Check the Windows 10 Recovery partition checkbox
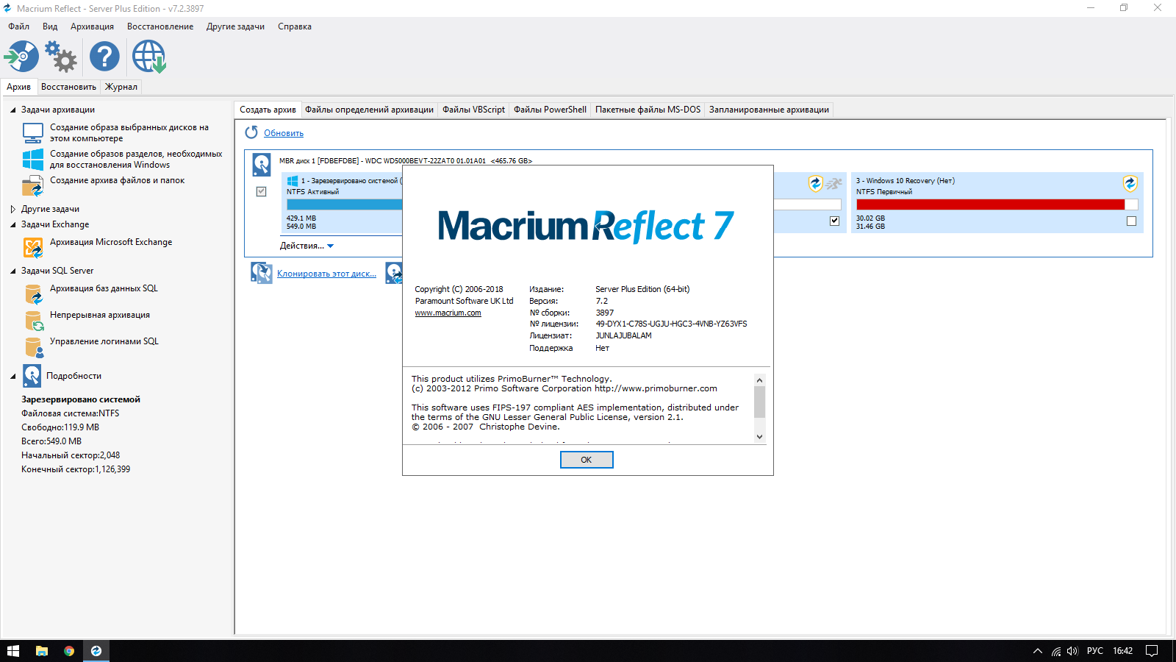 click(x=1131, y=221)
